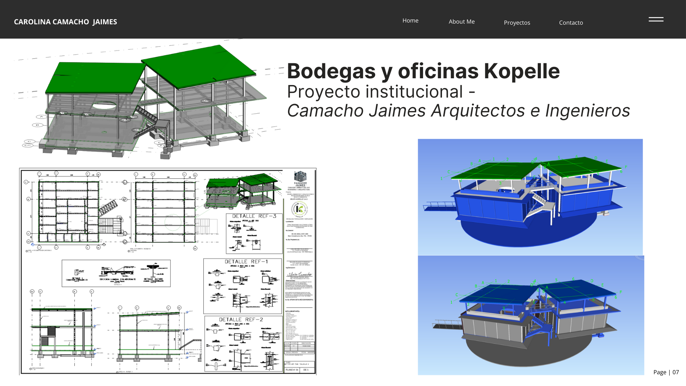The height and width of the screenshot is (386, 686).
Task: Click the CAROLINA CAMACHO JAIMES site logo
Action: click(65, 22)
